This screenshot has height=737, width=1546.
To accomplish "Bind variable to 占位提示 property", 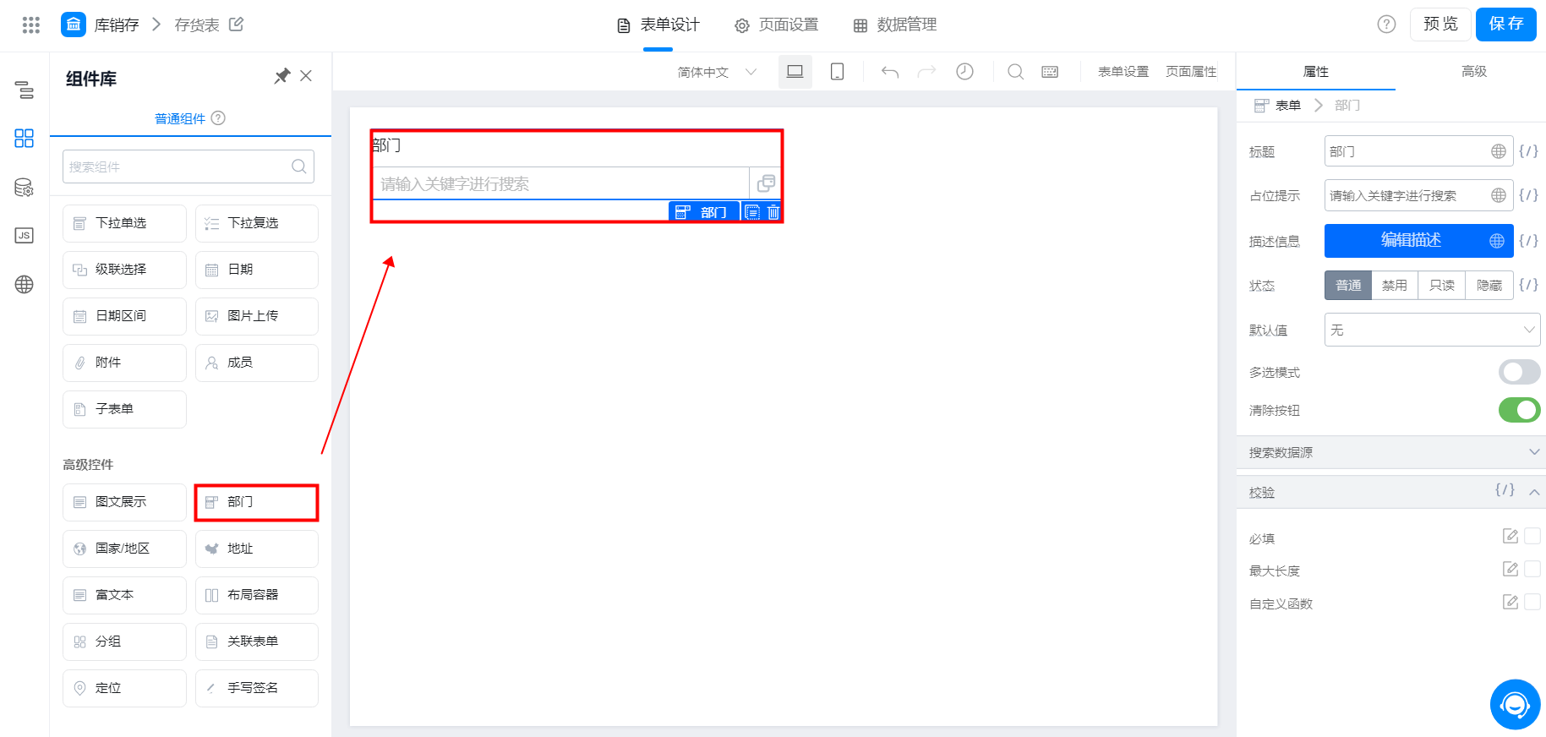I will tap(1528, 195).
